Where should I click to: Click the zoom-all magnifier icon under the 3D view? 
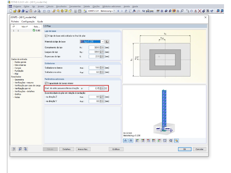pos(171,141)
